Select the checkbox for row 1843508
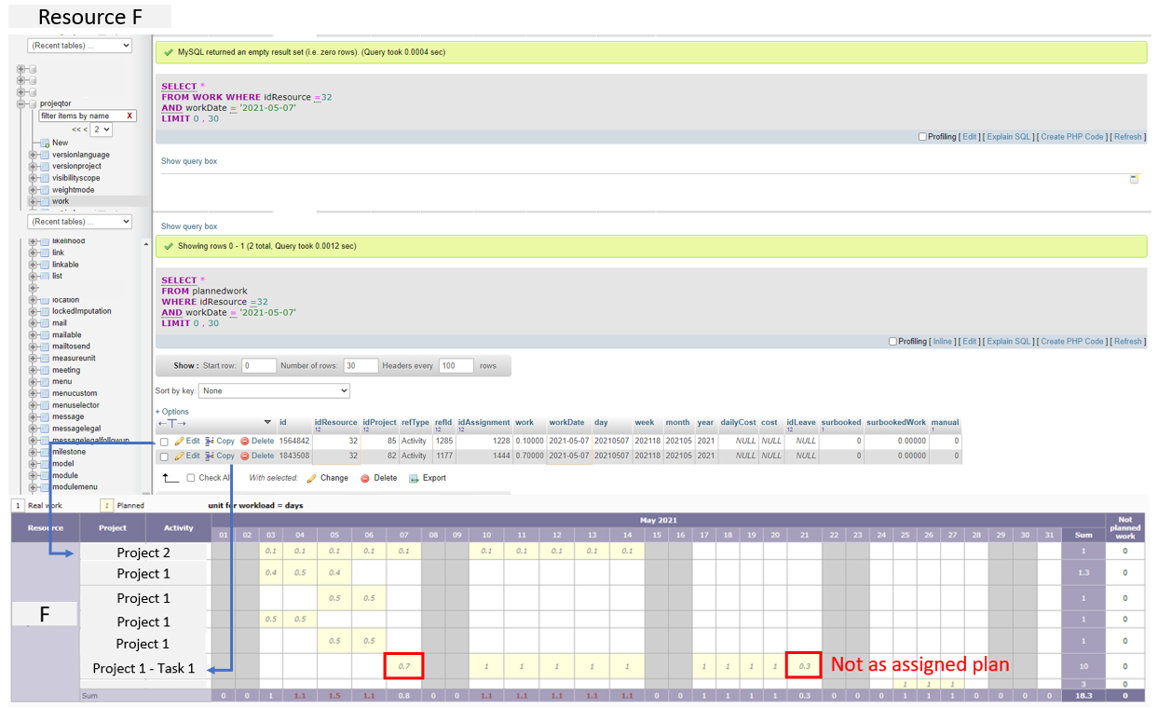The image size is (1158, 709). click(164, 457)
